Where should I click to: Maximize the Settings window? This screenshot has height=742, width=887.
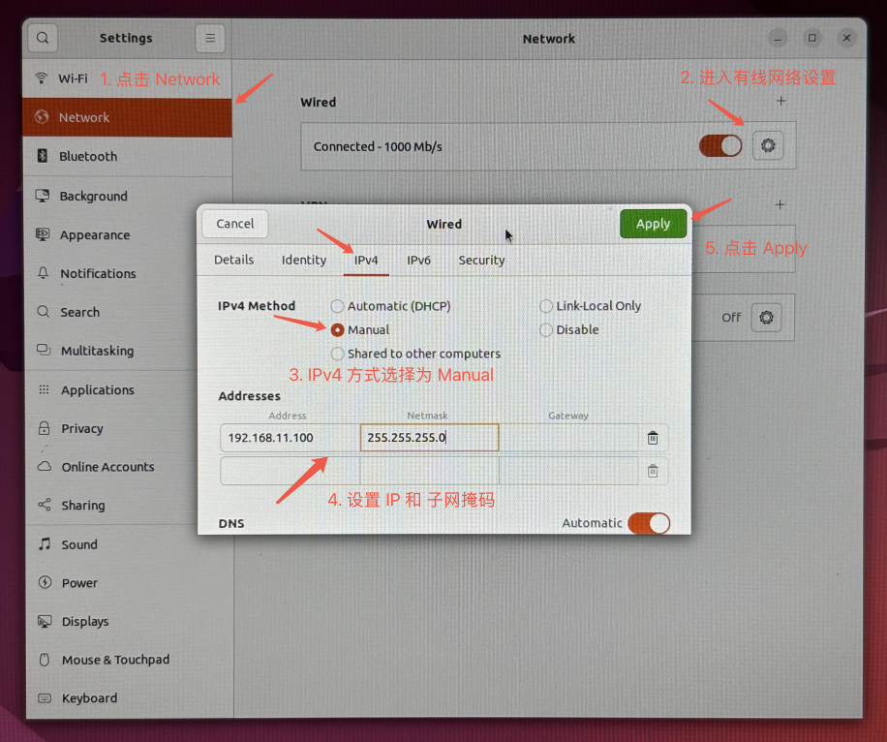coord(811,38)
